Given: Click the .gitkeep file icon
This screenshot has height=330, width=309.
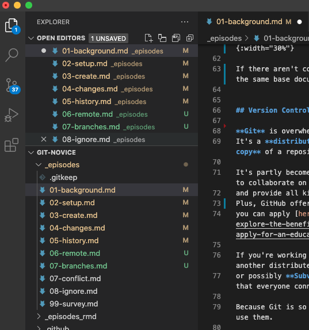Looking at the screenshot, I should 43,178.
